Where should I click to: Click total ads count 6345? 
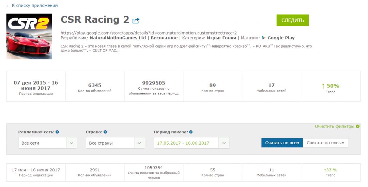[95, 85]
